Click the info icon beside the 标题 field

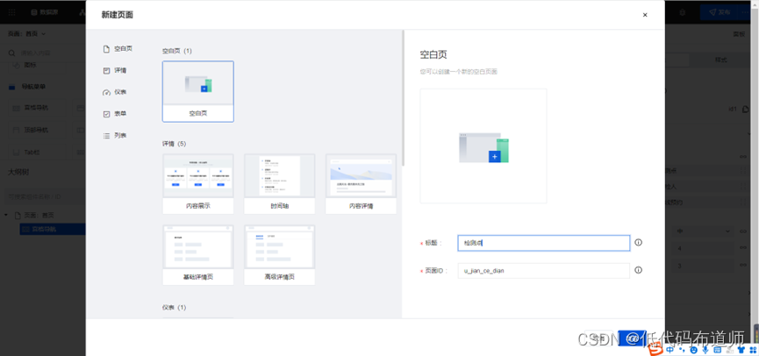638,242
